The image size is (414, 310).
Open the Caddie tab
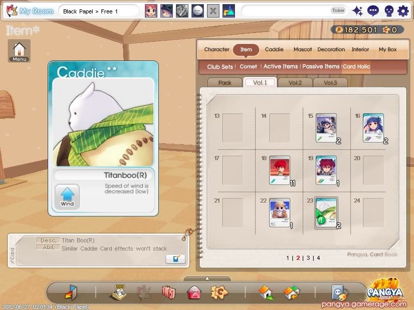coord(274,49)
